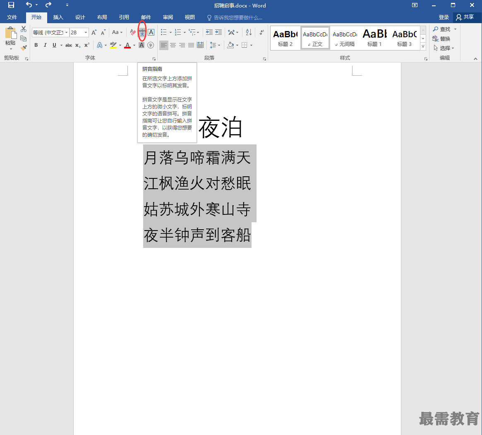Clear all formatting with the eraser icon
This screenshot has height=435, width=482.
tap(133, 32)
